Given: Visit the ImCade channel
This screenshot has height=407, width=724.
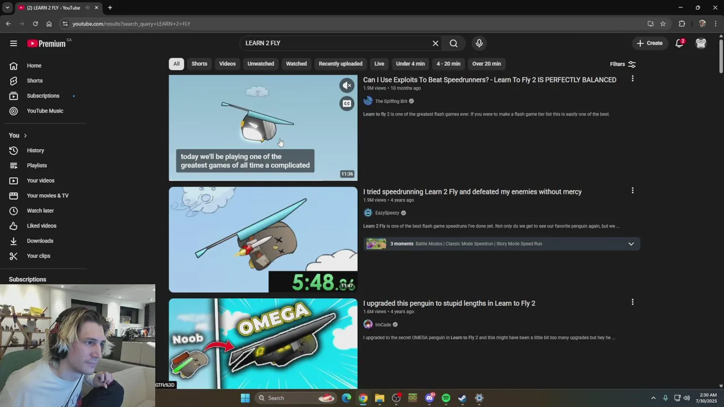Looking at the screenshot, I should pos(383,325).
